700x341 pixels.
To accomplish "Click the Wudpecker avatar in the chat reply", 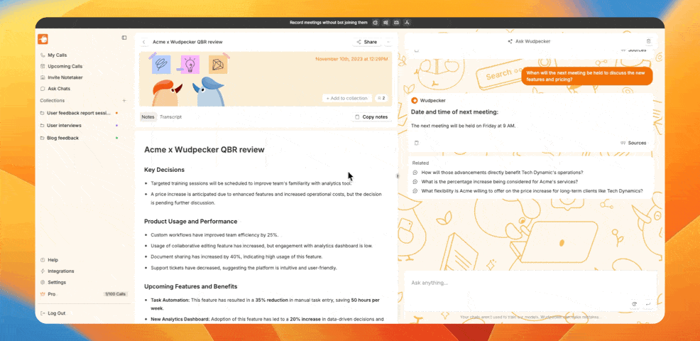I will click(x=415, y=101).
